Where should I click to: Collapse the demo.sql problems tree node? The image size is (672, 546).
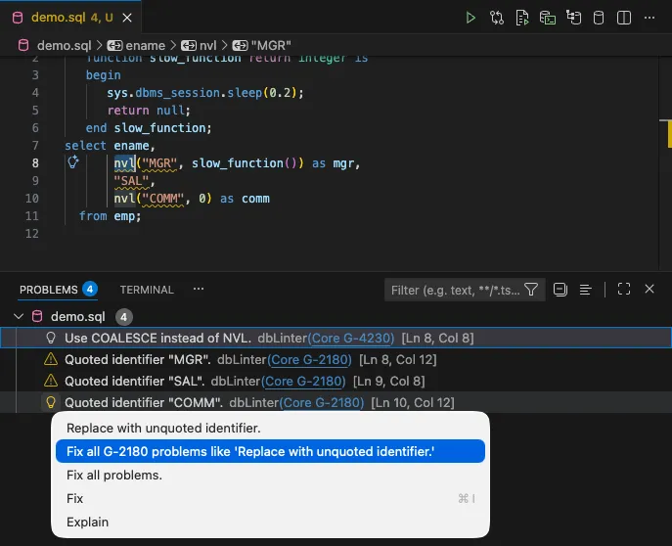point(18,316)
